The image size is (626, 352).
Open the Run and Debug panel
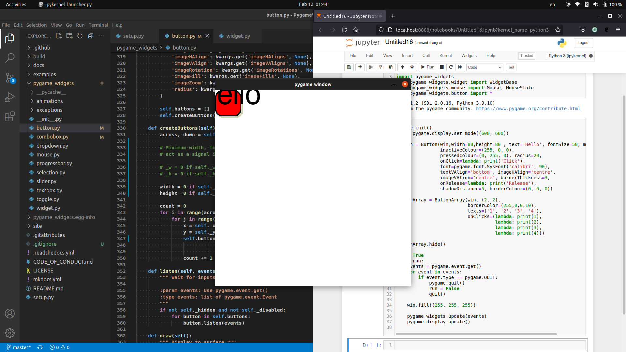pos(10,97)
